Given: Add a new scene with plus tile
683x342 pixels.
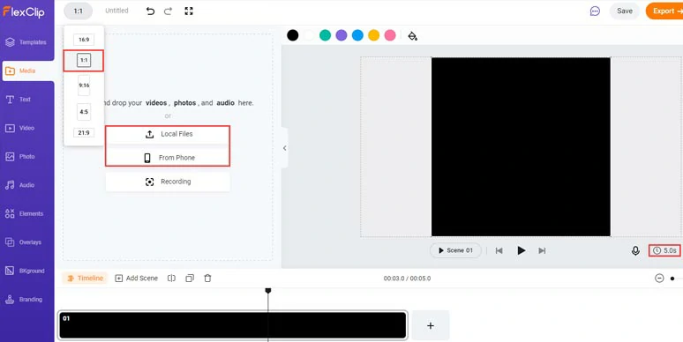Looking at the screenshot, I should coord(431,325).
